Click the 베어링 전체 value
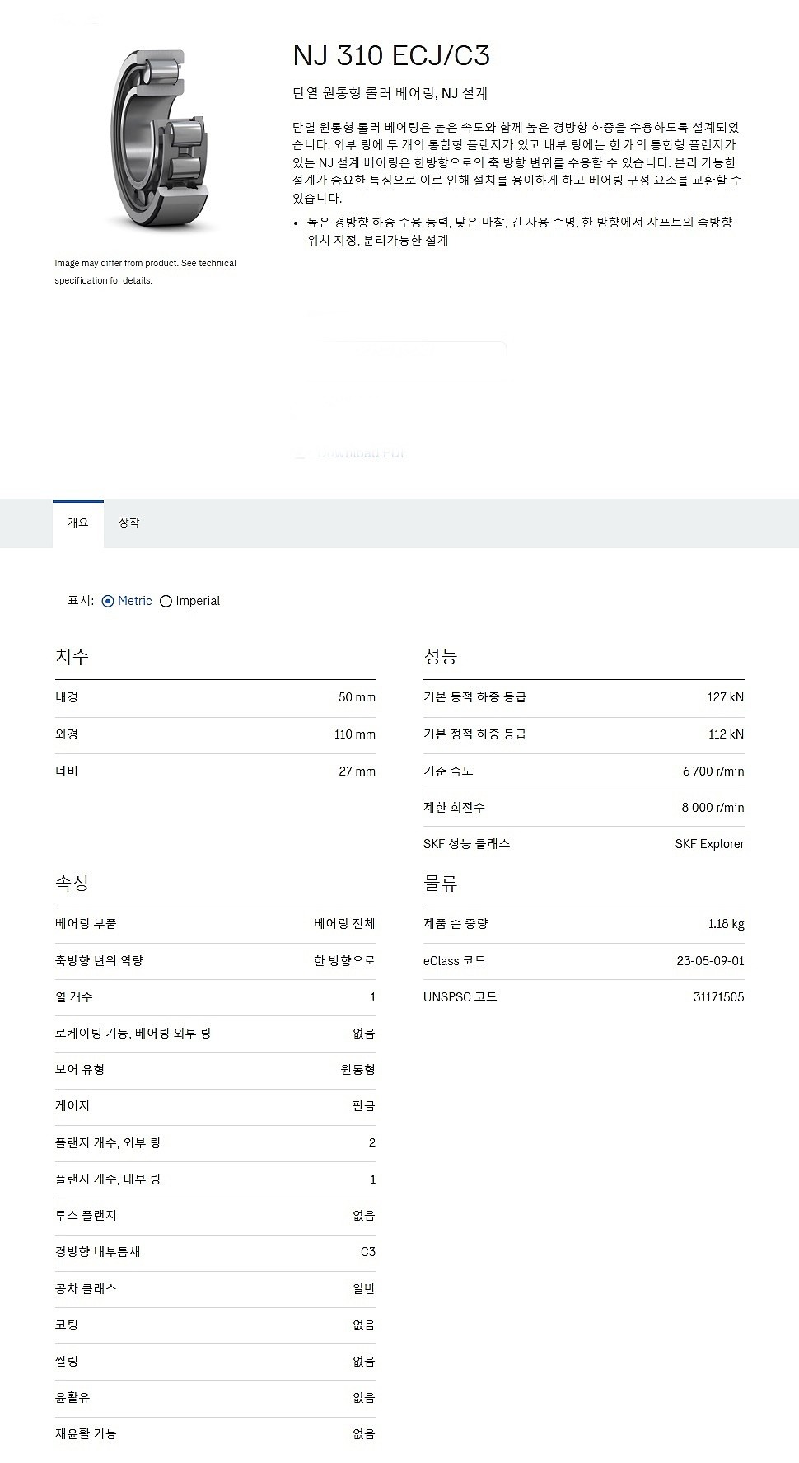Viewport: 799px width, 1463px height. point(344,924)
